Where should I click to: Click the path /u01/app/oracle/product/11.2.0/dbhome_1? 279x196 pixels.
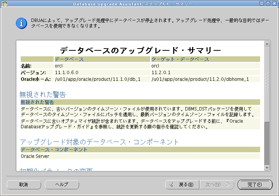200,79
